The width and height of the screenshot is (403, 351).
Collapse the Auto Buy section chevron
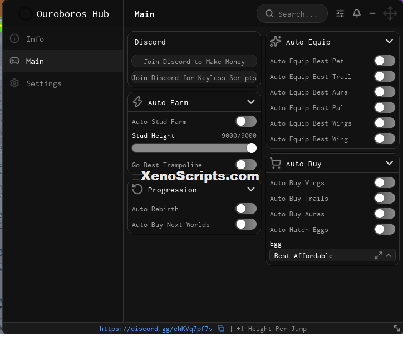pyautogui.click(x=389, y=163)
